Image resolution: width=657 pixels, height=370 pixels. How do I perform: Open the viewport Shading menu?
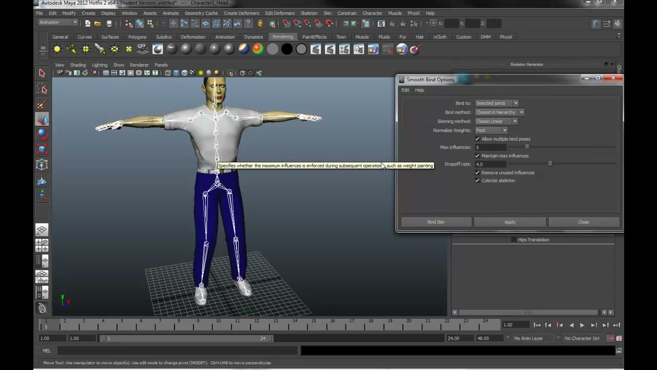pyautogui.click(x=78, y=65)
